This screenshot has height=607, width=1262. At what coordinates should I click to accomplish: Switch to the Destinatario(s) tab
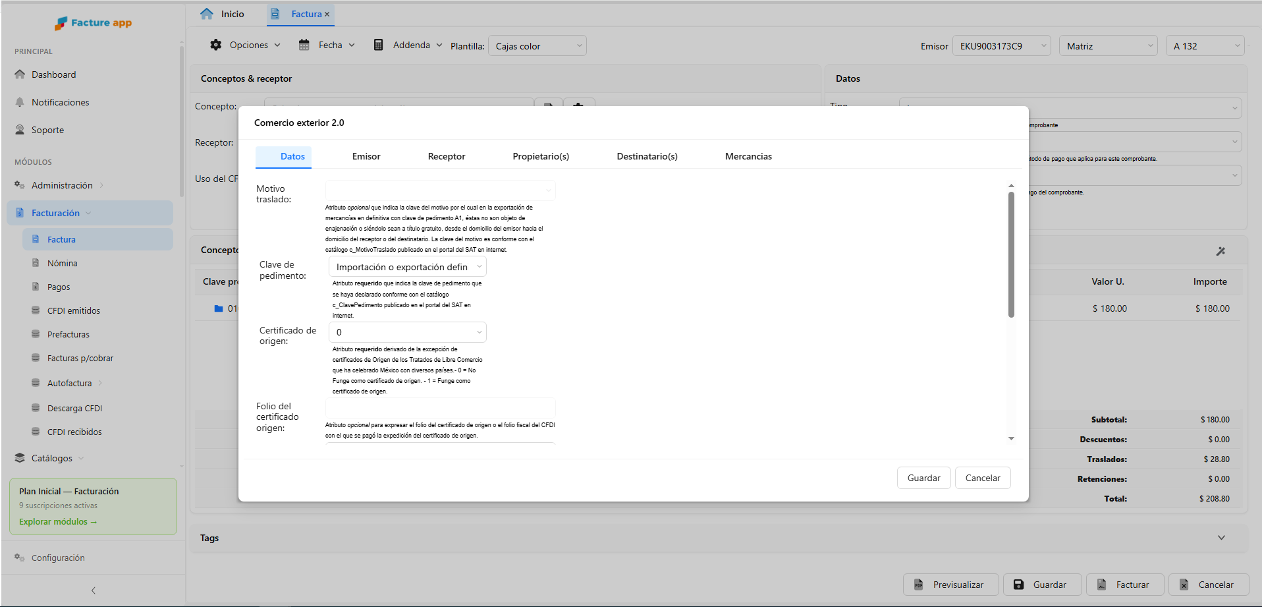point(647,157)
